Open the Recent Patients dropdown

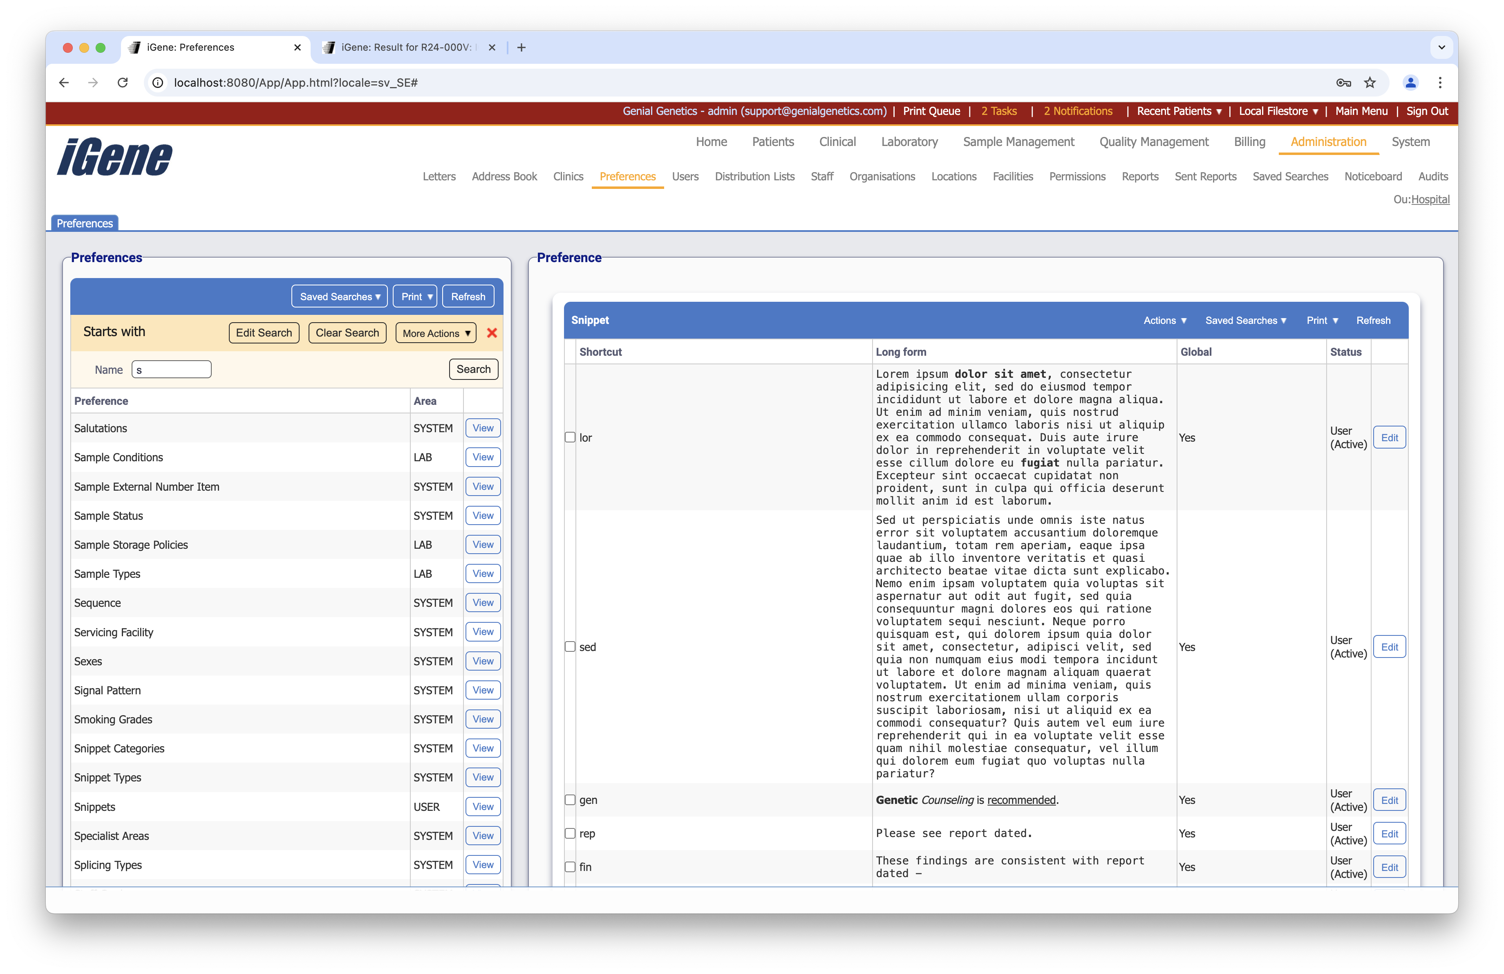click(x=1179, y=111)
